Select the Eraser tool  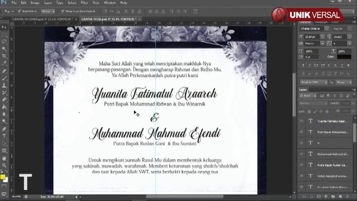coord(4,99)
